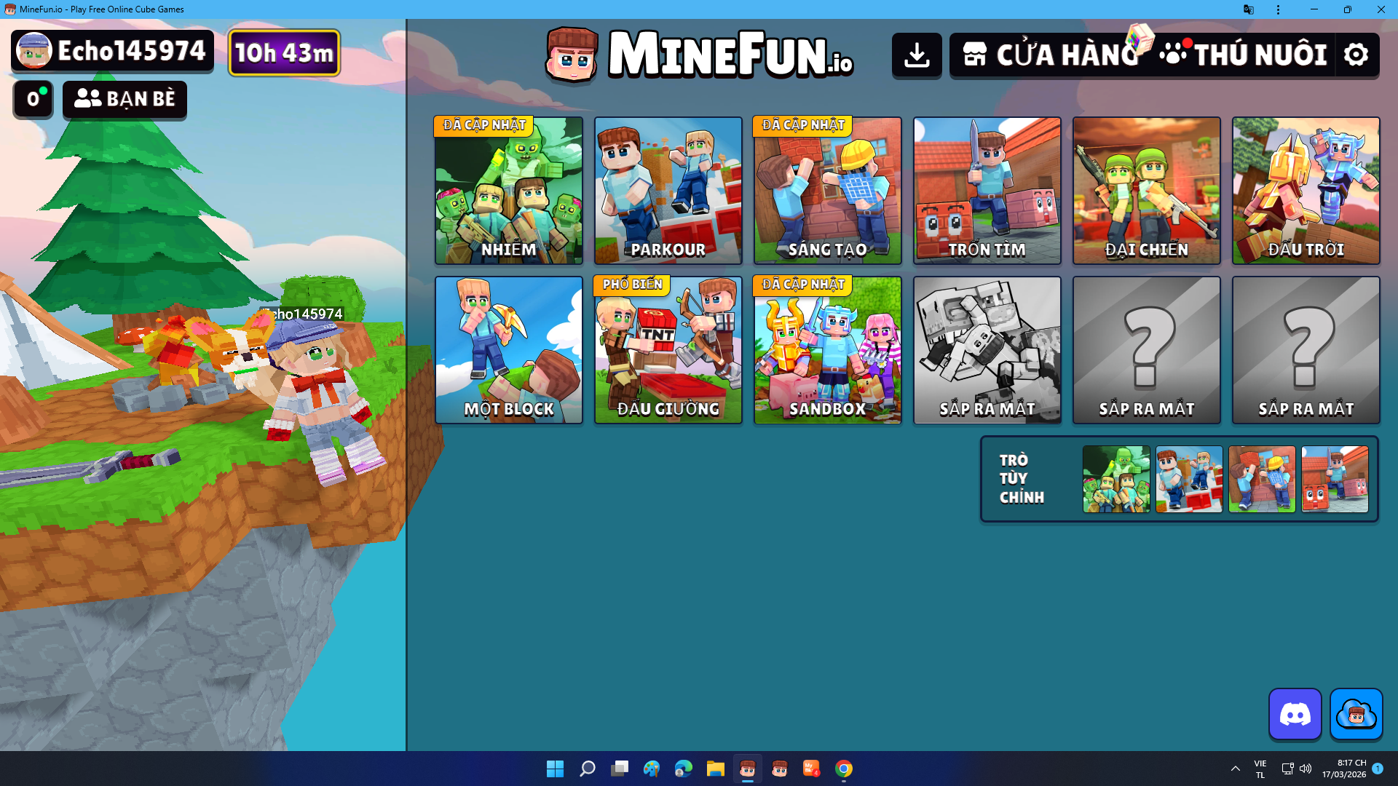The height and width of the screenshot is (786, 1398).
Task: Open the Discord link icon
Action: point(1295,714)
